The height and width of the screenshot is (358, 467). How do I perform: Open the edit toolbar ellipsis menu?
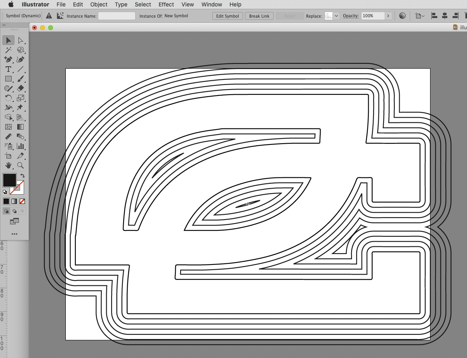click(x=14, y=234)
